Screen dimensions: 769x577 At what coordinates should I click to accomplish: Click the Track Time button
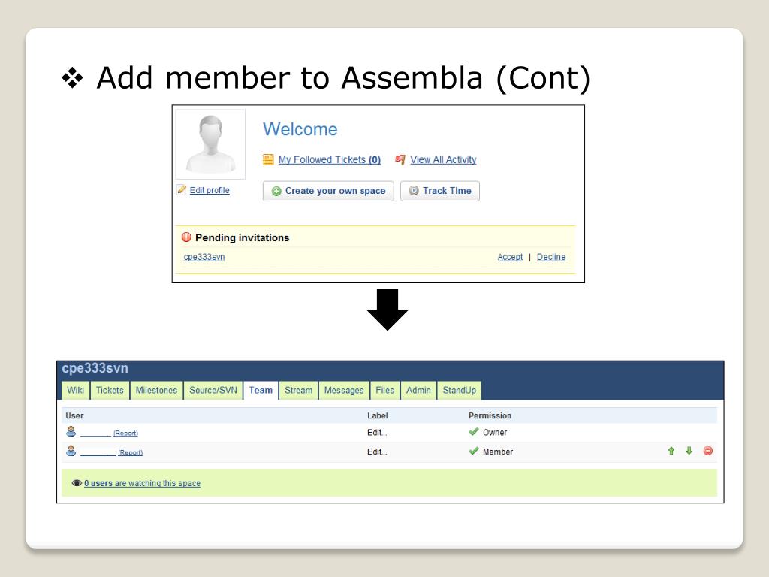tap(440, 191)
